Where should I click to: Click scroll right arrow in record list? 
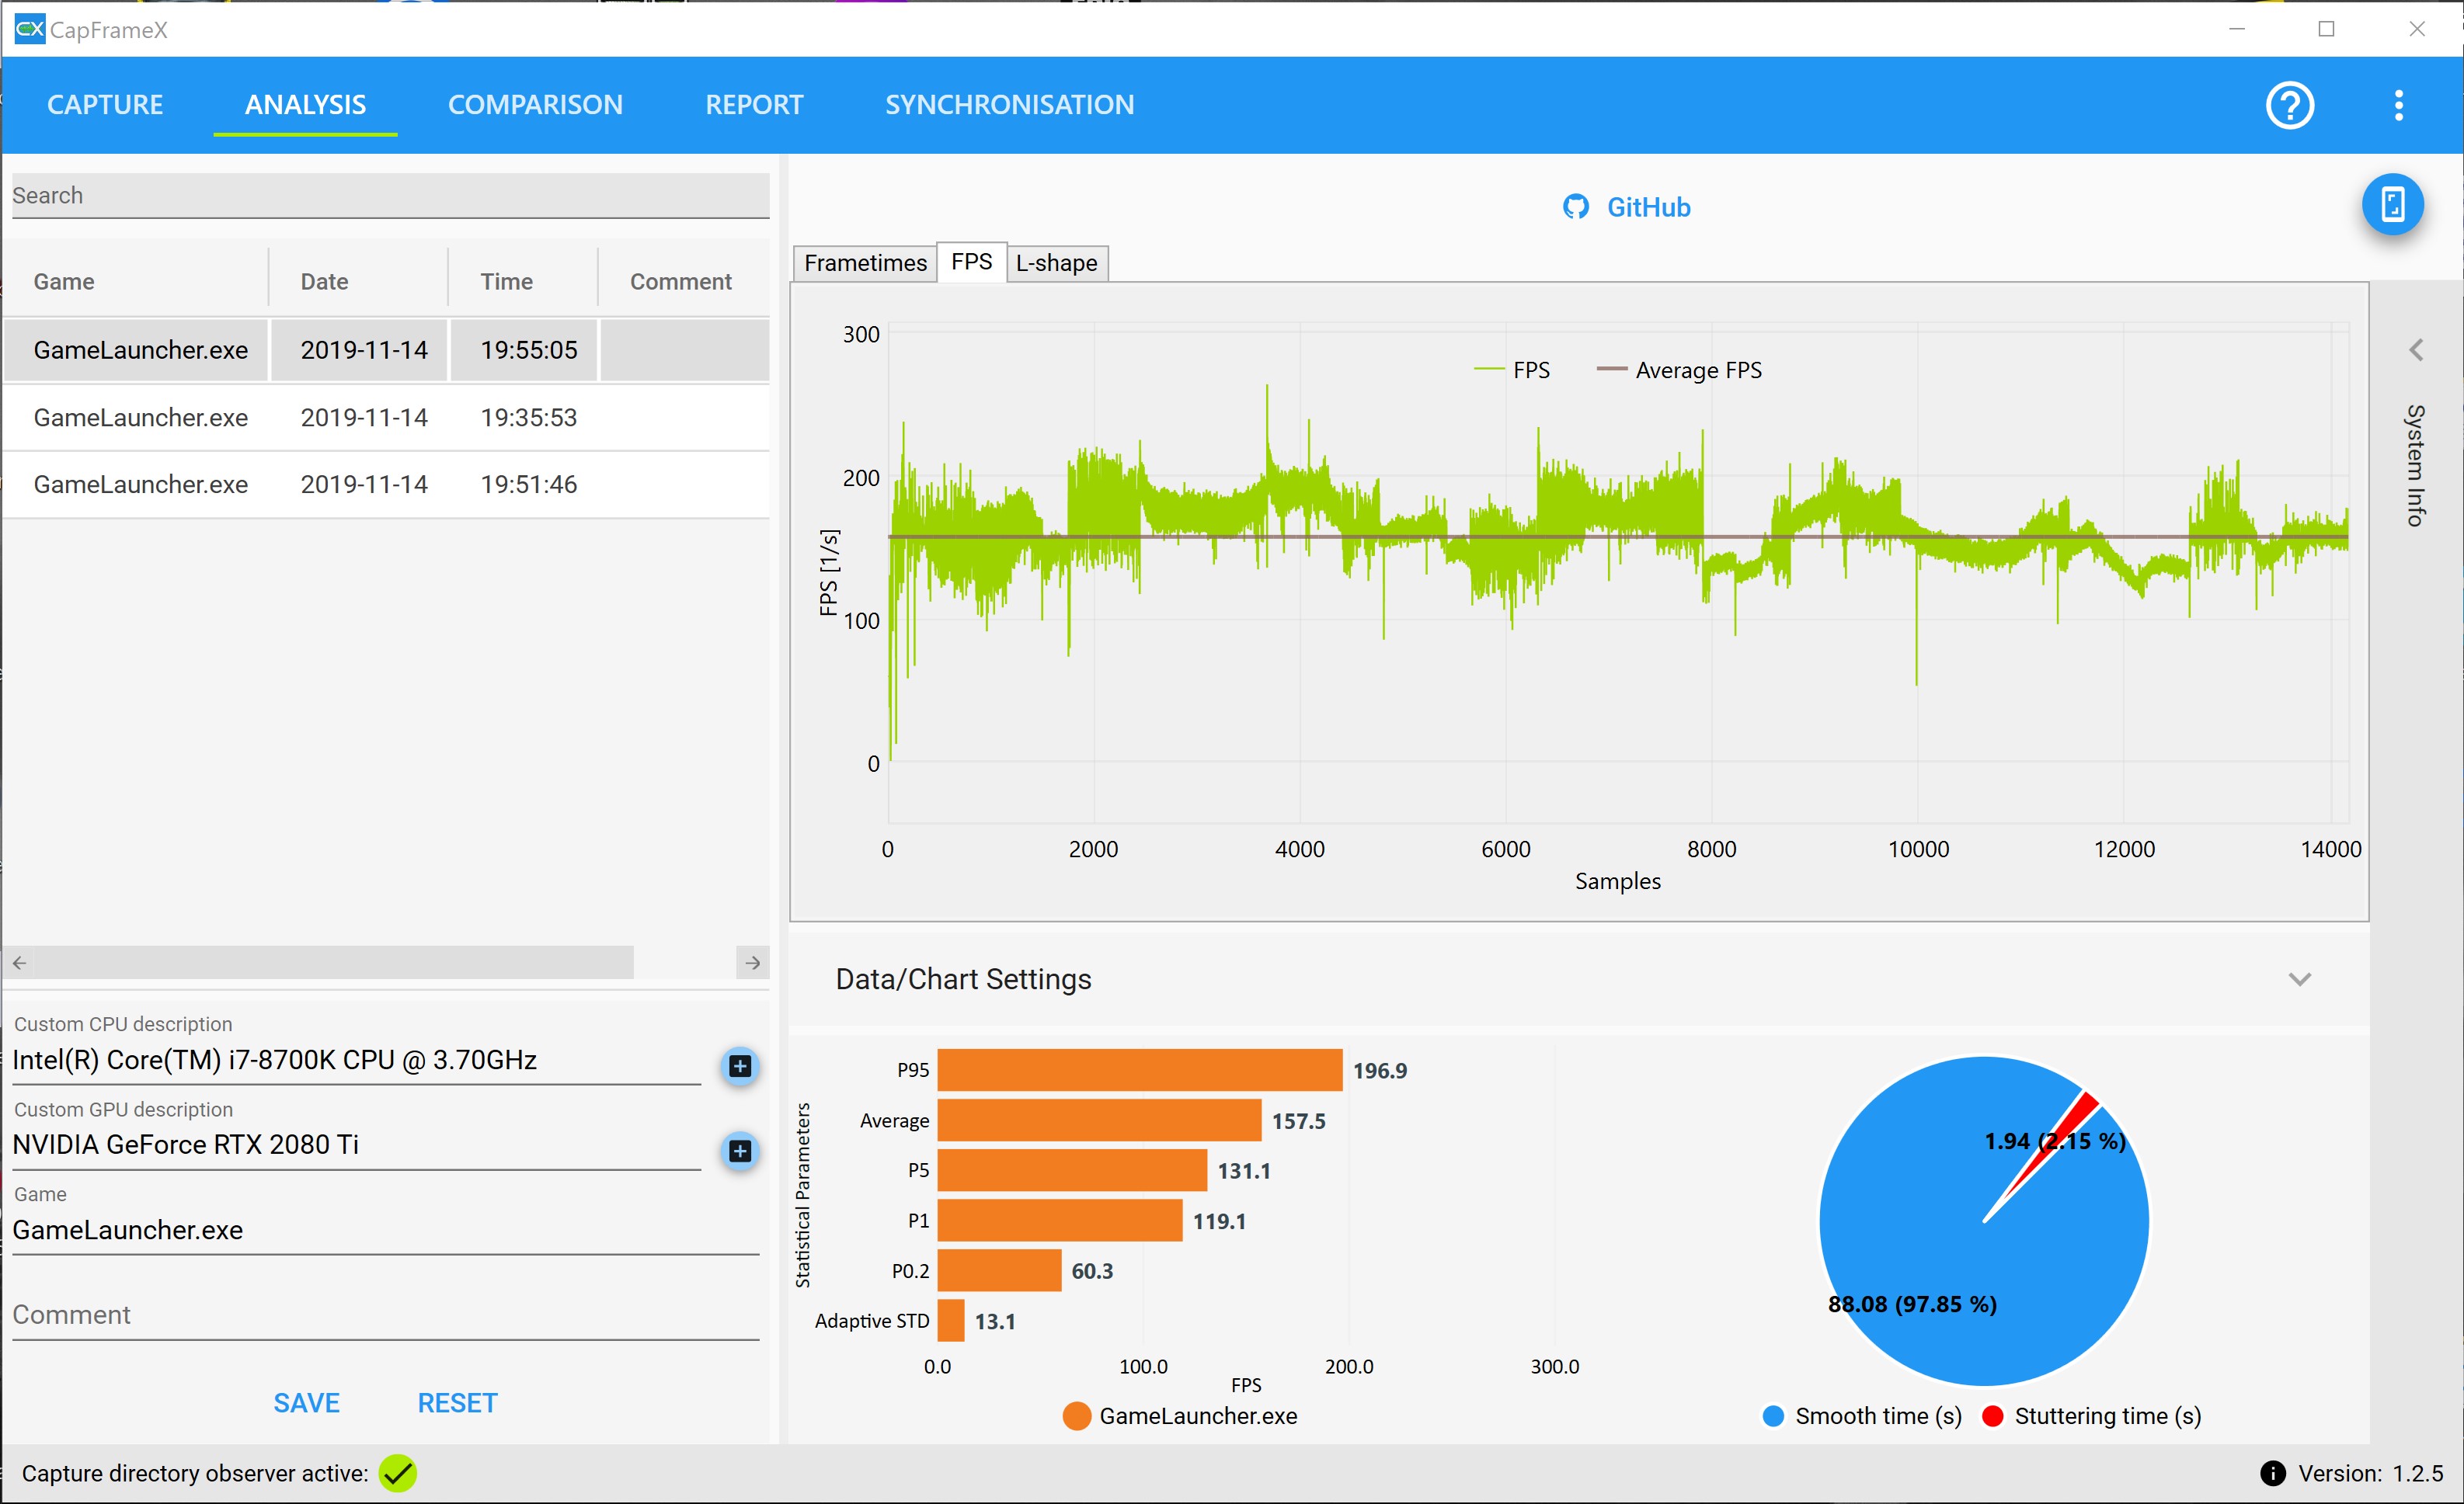click(x=753, y=962)
